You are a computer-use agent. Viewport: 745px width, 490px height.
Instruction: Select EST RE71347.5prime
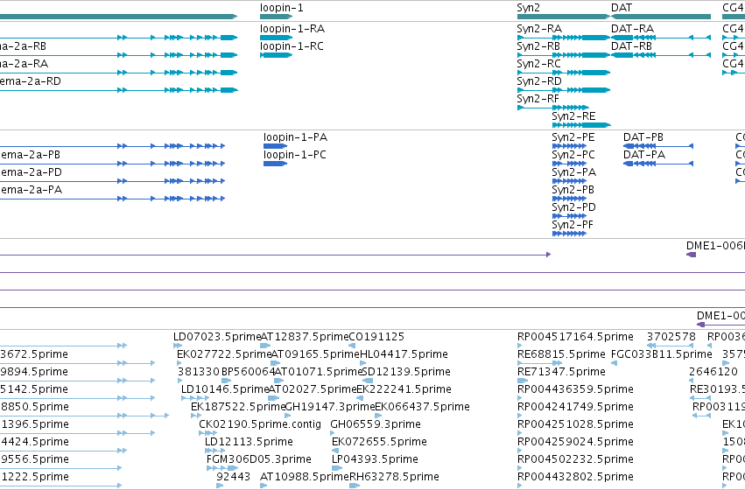[x=561, y=372]
